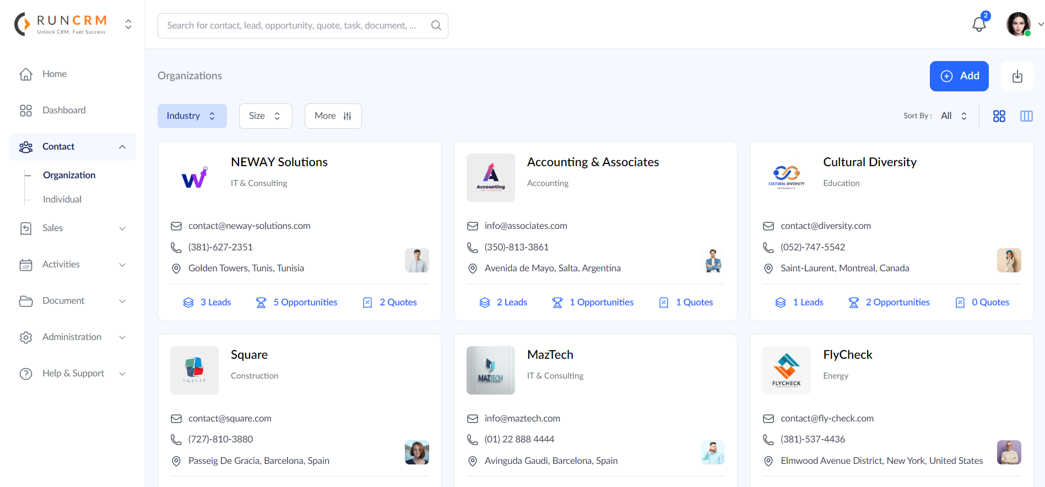Image resolution: width=1045 pixels, height=487 pixels.
Task: Open 3 Leads for NEWAY Solutions
Action: pos(207,302)
